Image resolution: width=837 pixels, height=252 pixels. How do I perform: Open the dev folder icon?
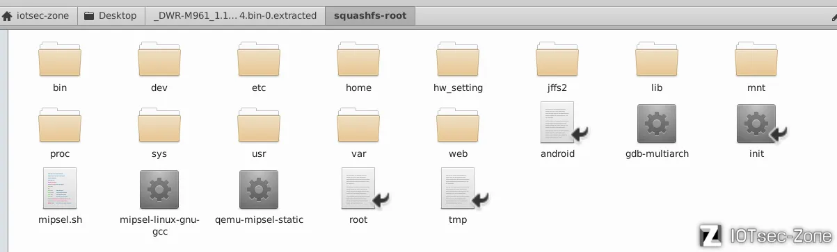(159, 59)
